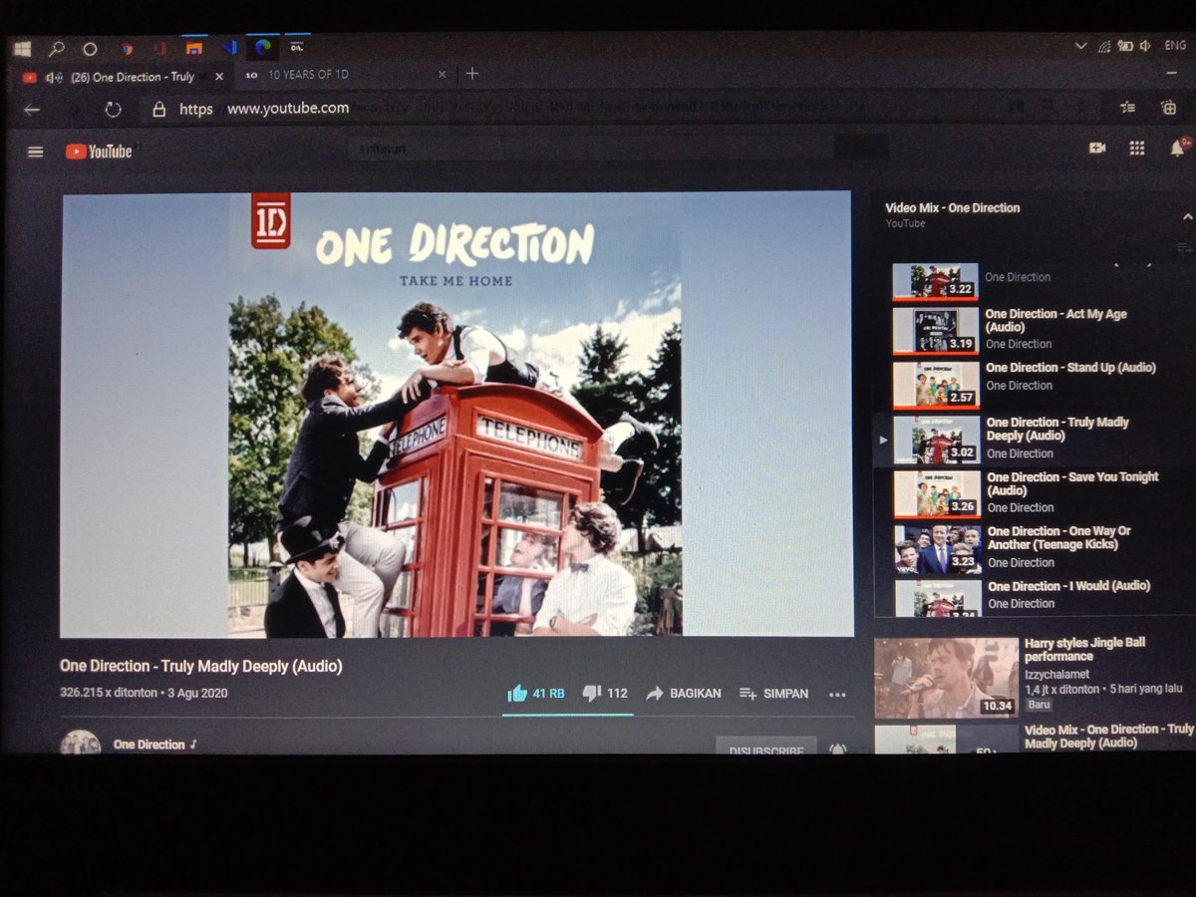View site info via padlock icon
The width and height of the screenshot is (1196, 897).
point(158,110)
